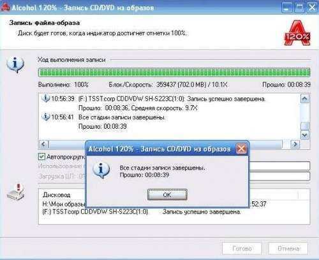Viewport: 319px width, 260px height.
Task: Click the 10:56:39 log entry info icon
Action: pyautogui.click(x=45, y=99)
